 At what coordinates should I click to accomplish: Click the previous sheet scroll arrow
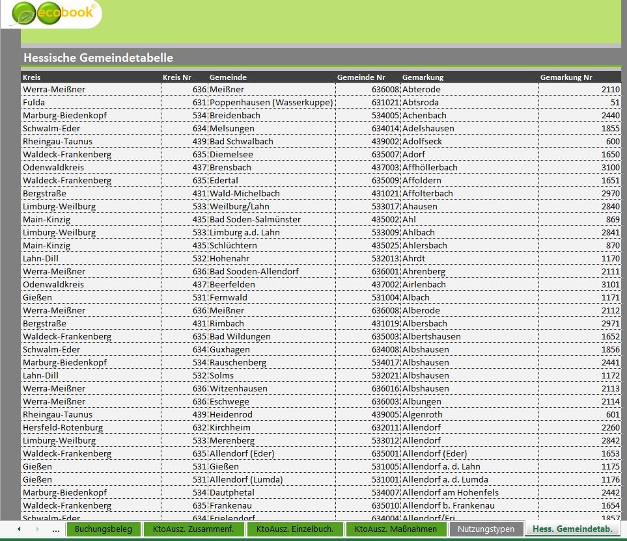tap(19, 529)
